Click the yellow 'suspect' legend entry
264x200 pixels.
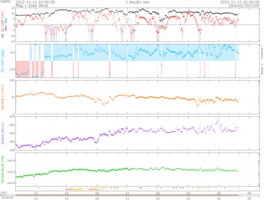tap(77, 189)
